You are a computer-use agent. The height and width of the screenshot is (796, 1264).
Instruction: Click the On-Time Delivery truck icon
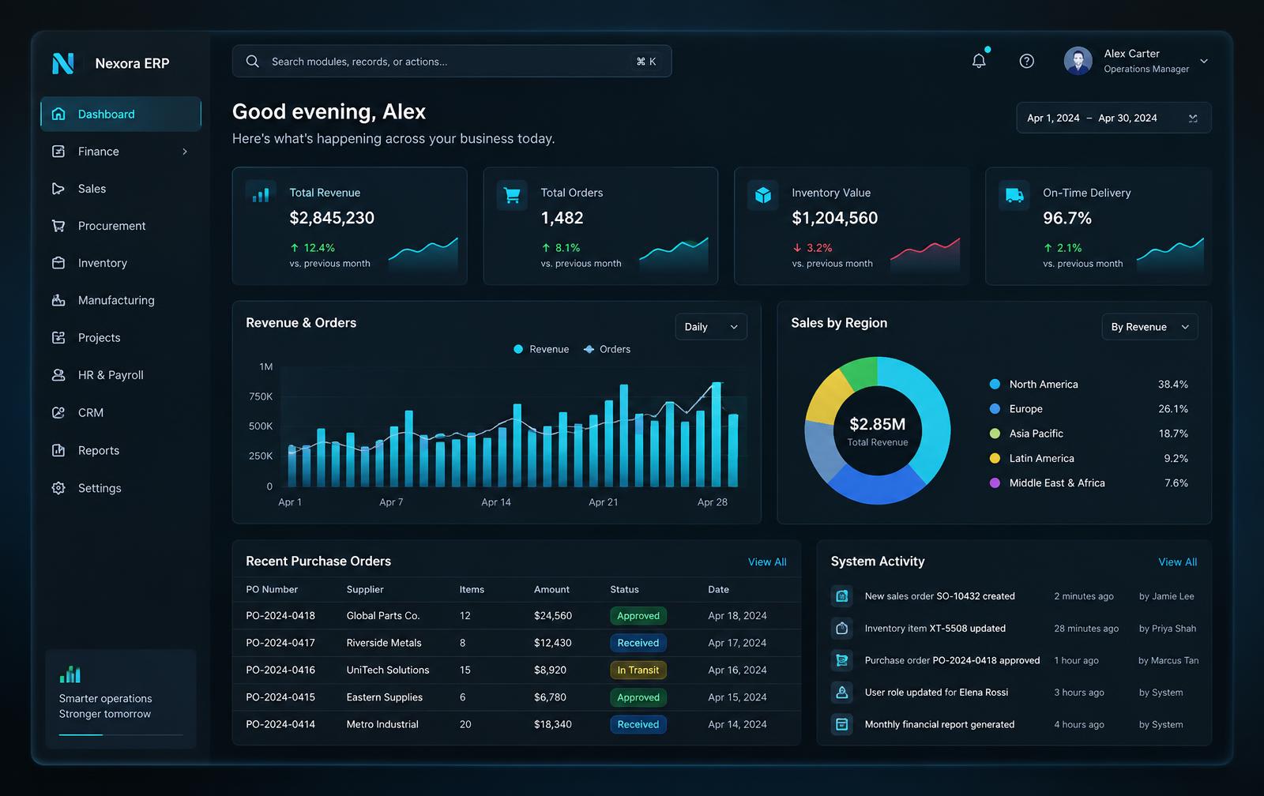click(1014, 194)
